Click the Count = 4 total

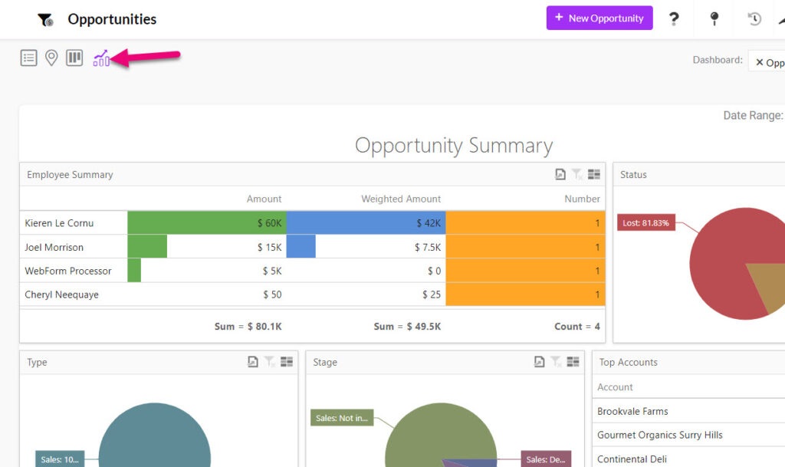pos(576,327)
